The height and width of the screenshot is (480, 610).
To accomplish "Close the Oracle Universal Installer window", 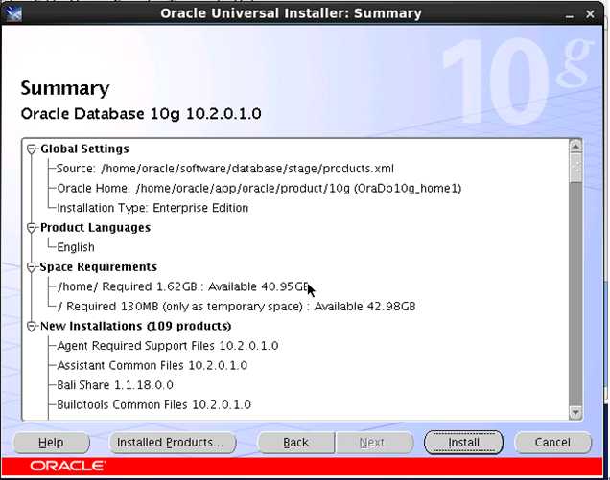I will click(590, 14).
